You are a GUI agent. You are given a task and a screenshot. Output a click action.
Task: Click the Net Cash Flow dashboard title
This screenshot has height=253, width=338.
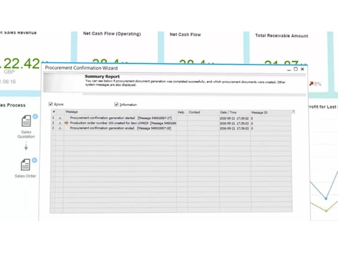185,34
